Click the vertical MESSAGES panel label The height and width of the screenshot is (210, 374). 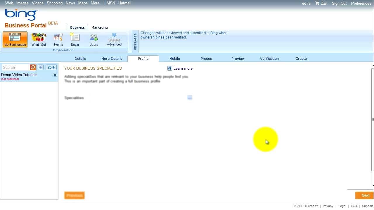coord(135,42)
